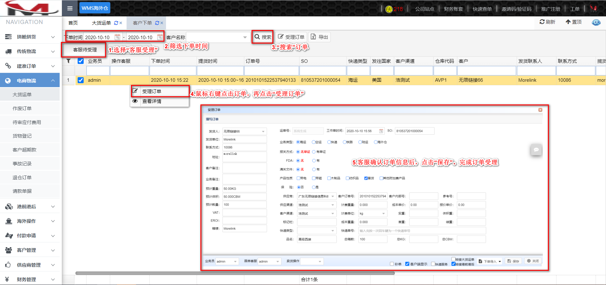Click the hamburger menu toggle icon
Image resolution: width=606 pixels, height=285 pixels.
[x=70, y=8]
